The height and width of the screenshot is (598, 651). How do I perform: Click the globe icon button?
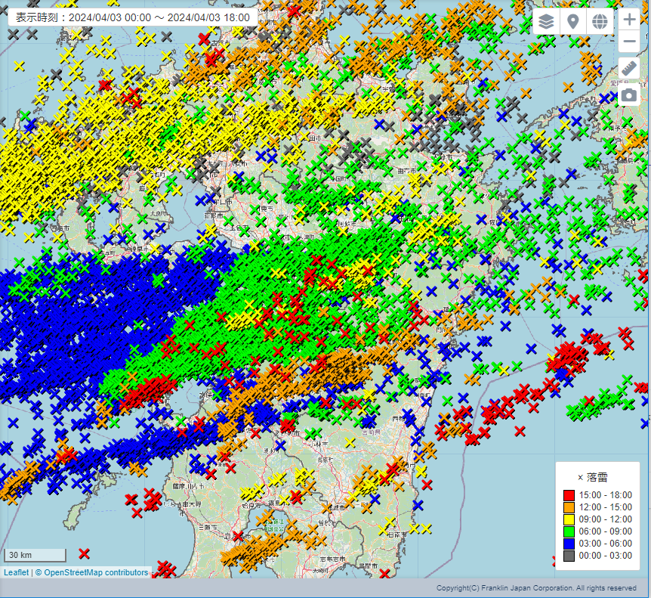click(x=600, y=21)
